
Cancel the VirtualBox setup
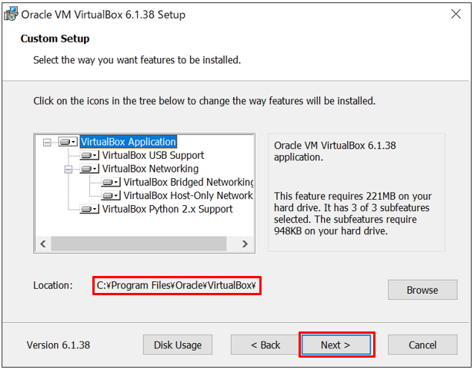[x=422, y=345]
